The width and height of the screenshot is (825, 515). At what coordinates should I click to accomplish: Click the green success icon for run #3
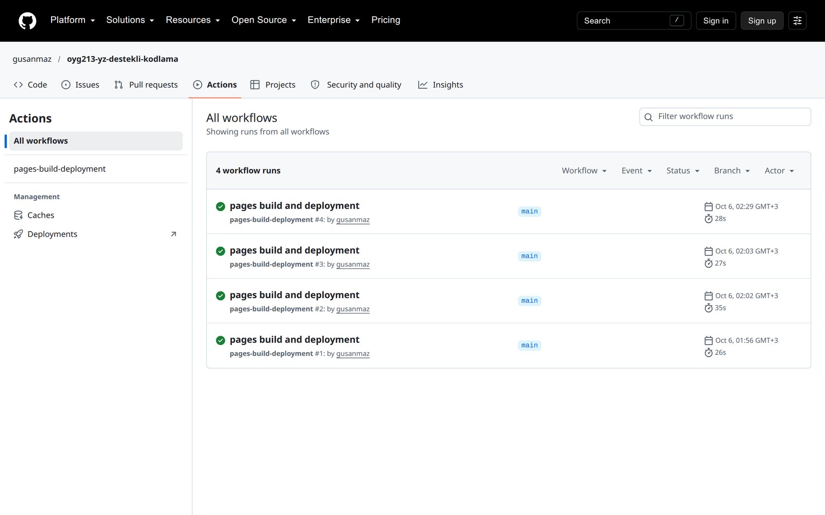coord(221,251)
